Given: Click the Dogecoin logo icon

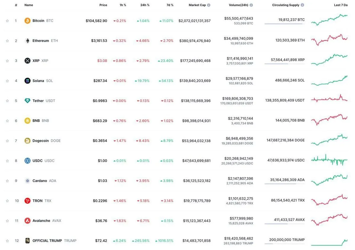Looking at the screenshot, I should (x=28, y=141).
